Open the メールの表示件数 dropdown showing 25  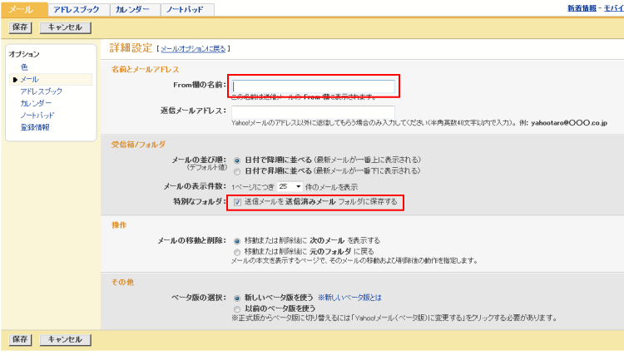291,186
